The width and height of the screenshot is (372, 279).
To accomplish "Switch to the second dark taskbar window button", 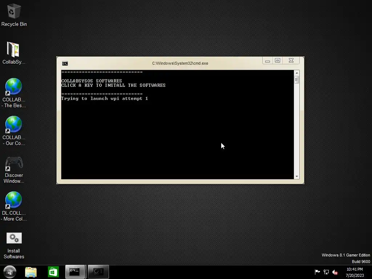I will [x=98, y=272].
